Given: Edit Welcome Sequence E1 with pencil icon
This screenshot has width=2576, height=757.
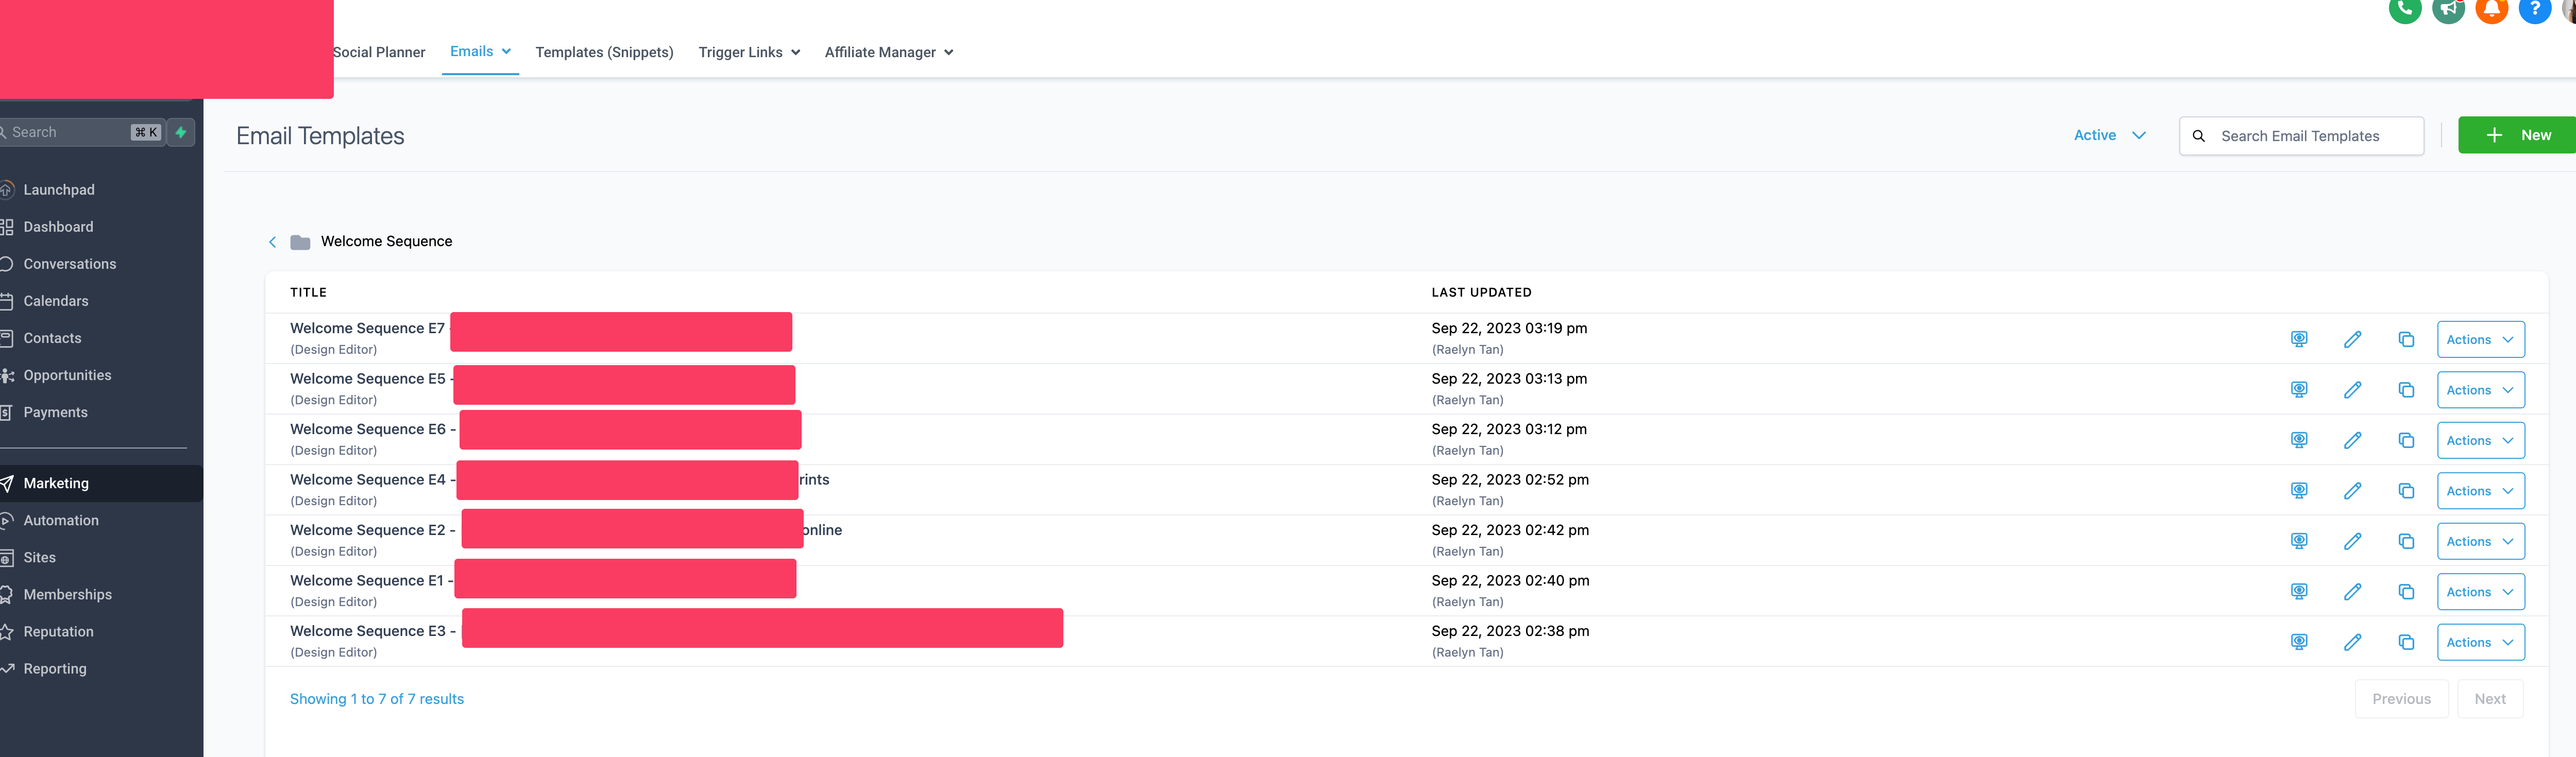Looking at the screenshot, I should coord(2352,592).
